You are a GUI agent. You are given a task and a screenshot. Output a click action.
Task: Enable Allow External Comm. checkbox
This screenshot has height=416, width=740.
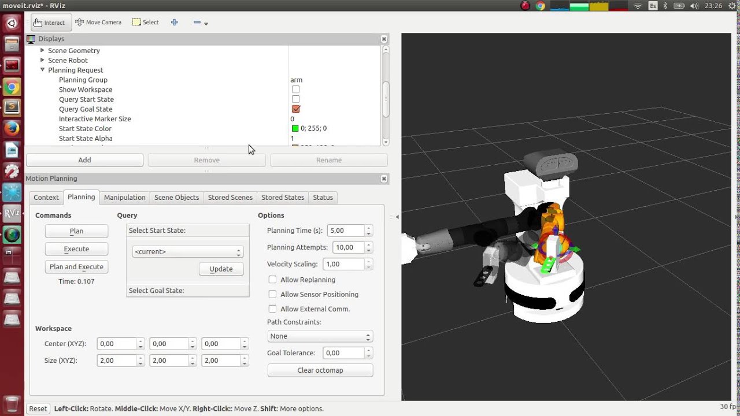point(272,309)
